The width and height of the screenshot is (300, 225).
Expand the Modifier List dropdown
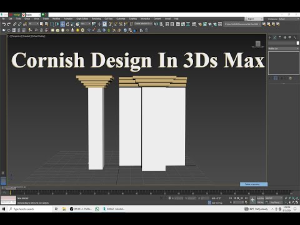click(284, 49)
